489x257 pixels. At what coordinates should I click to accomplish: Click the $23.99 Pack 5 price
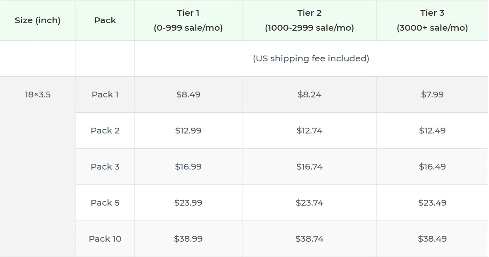188,203
